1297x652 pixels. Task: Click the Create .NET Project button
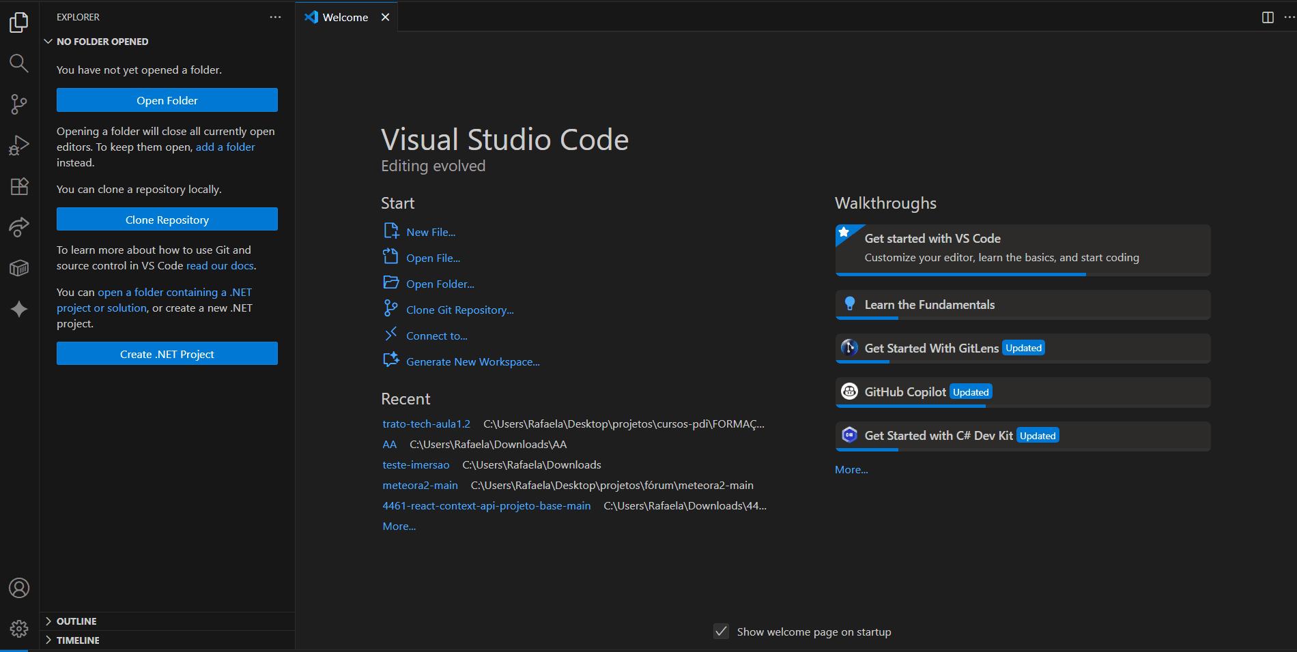click(167, 354)
